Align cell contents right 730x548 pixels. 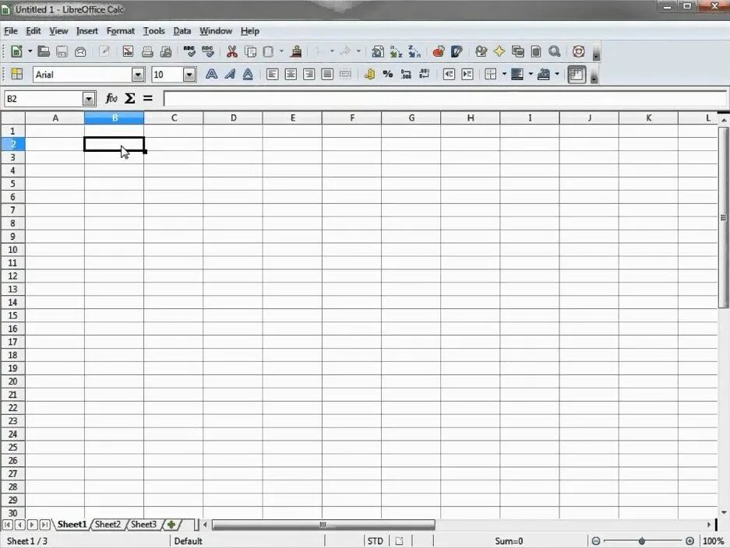pos(309,75)
